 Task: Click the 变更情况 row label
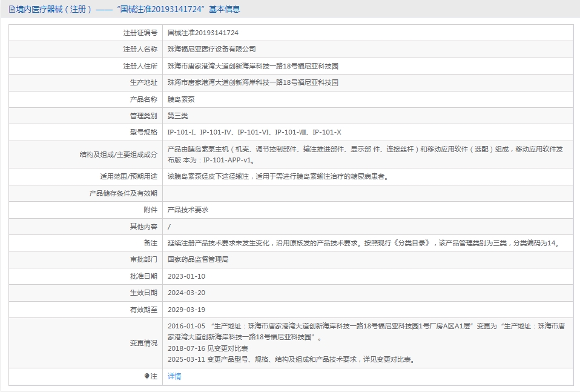click(x=143, y=343)
